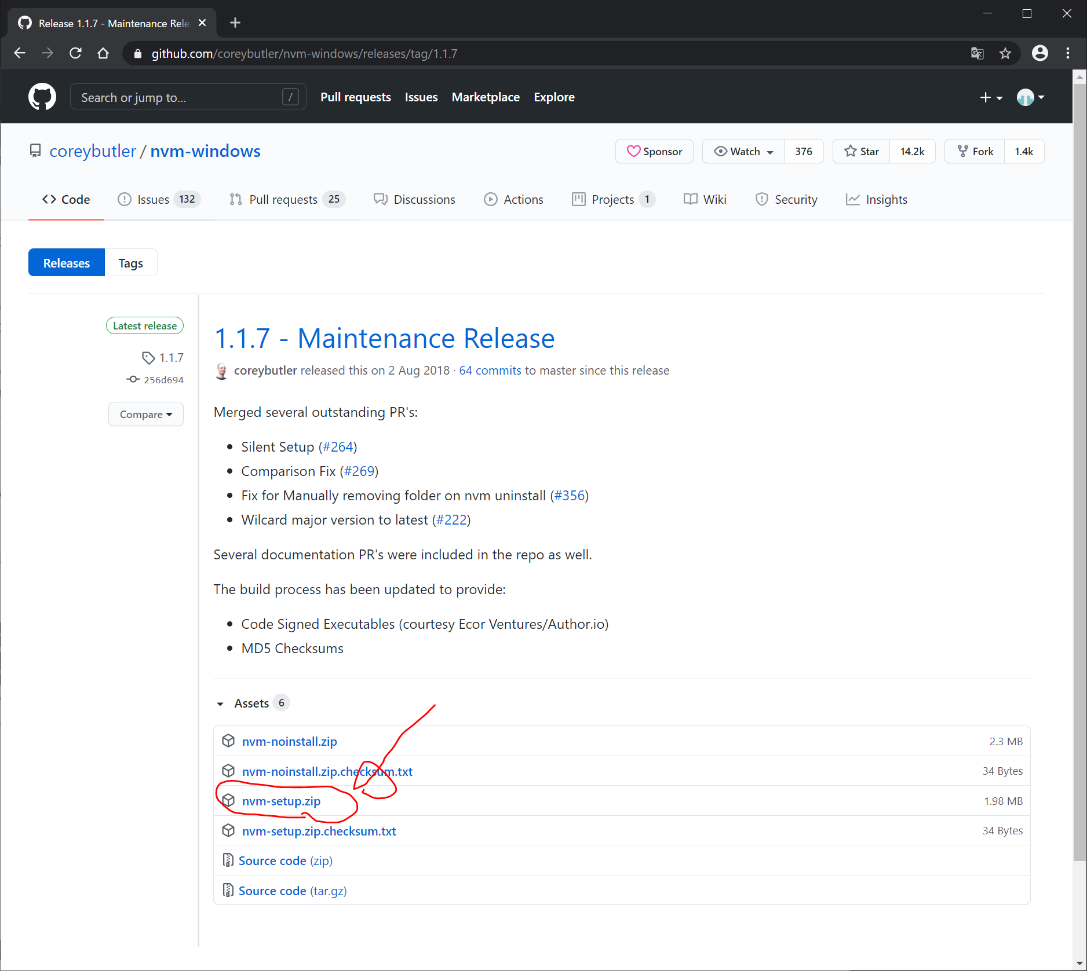The width and height of the screenshot is (1087, 971).
Task: Open the Compare dropdown
Action: [146, 414]
